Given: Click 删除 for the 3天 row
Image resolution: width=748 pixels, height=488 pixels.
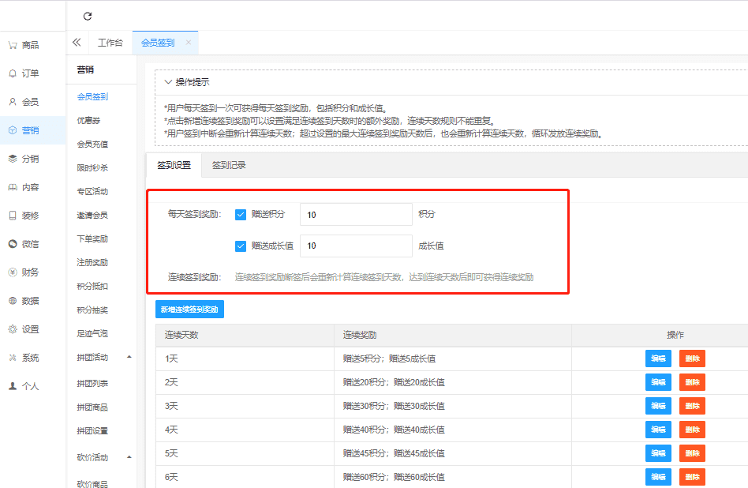Looking at the screenshot, I should [x=692, y=406].
